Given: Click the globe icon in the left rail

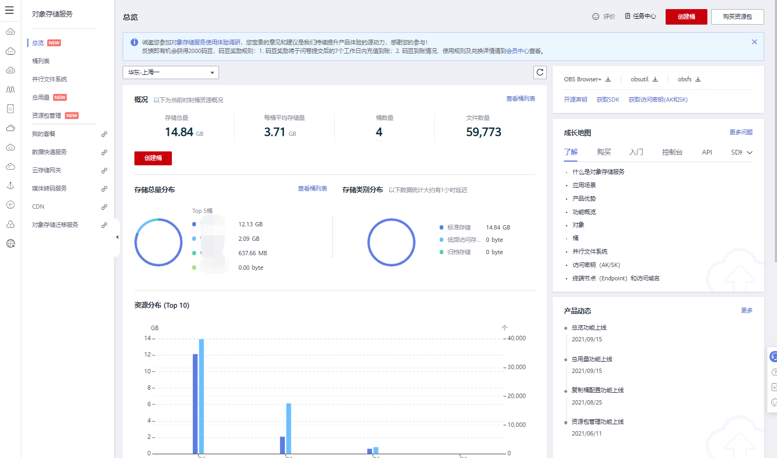Looking at the screenshot, I should pos(10,243).
